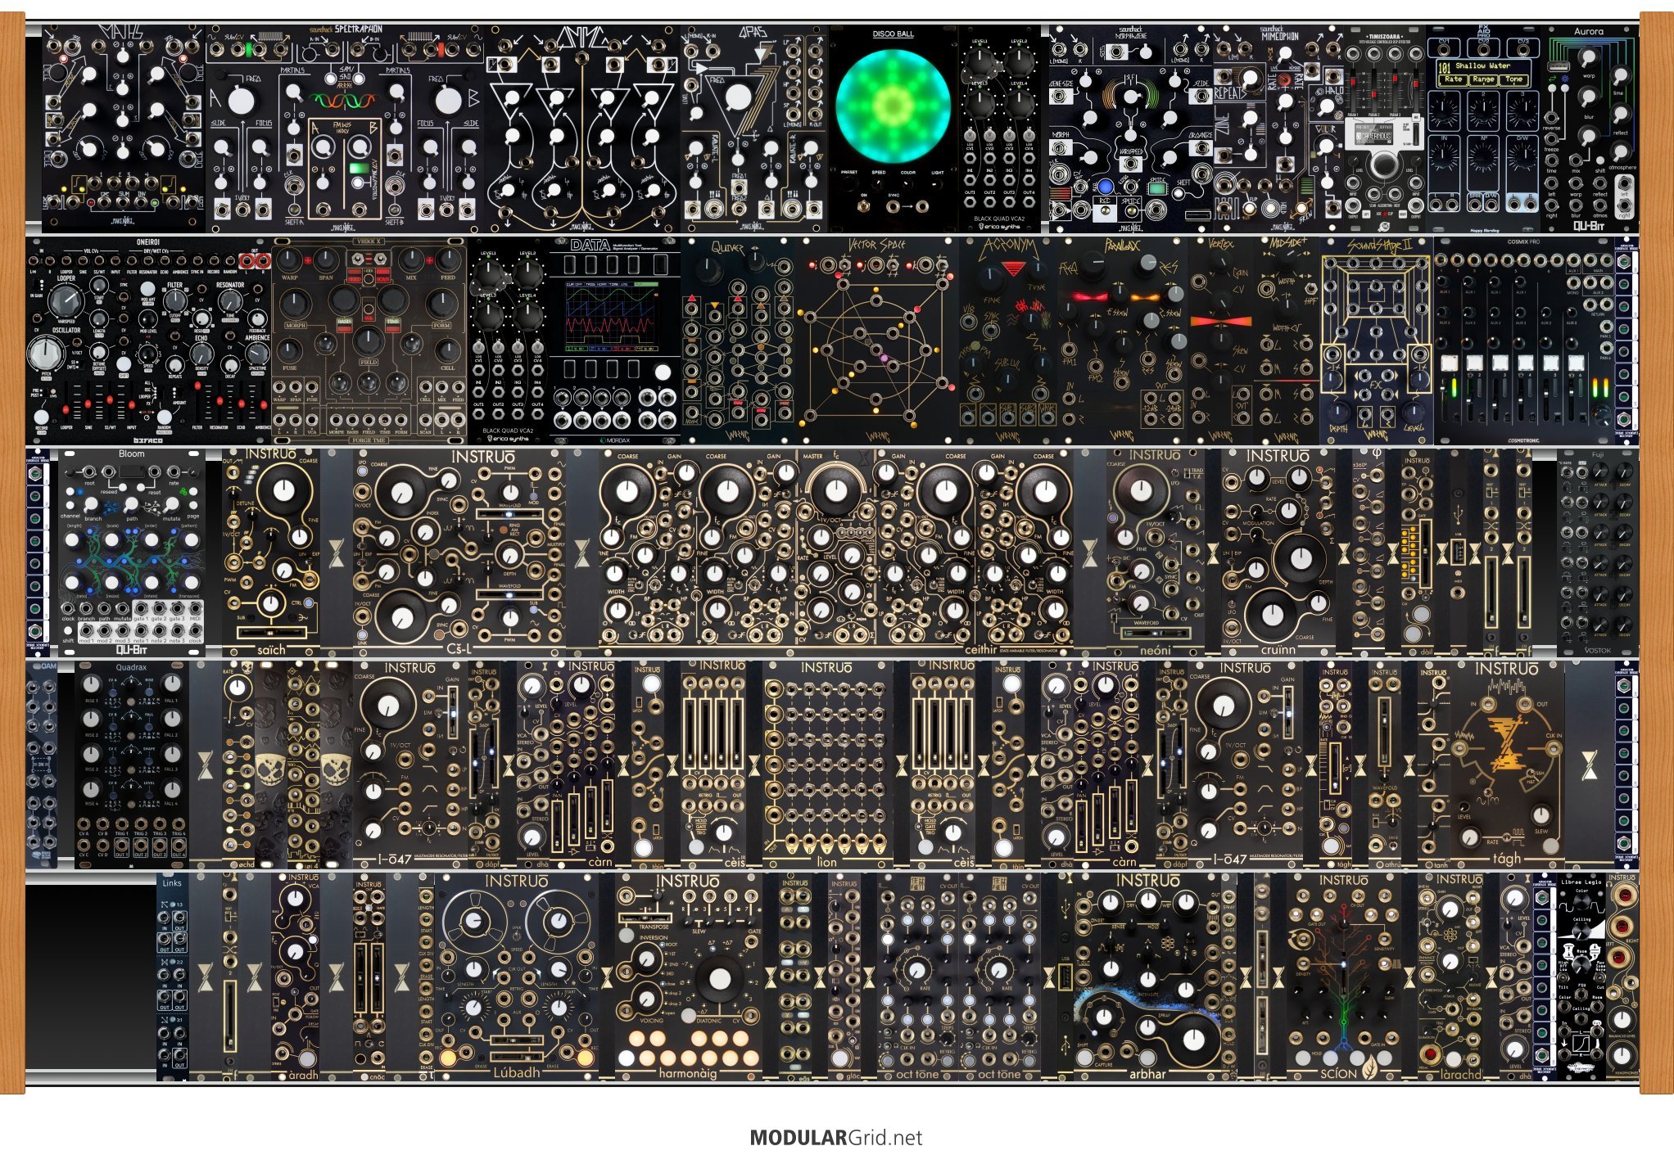Adjust the SoundStage II Level knob
The width and height of the screenshot is (1674, 1155).
[x=1415, y=413]
